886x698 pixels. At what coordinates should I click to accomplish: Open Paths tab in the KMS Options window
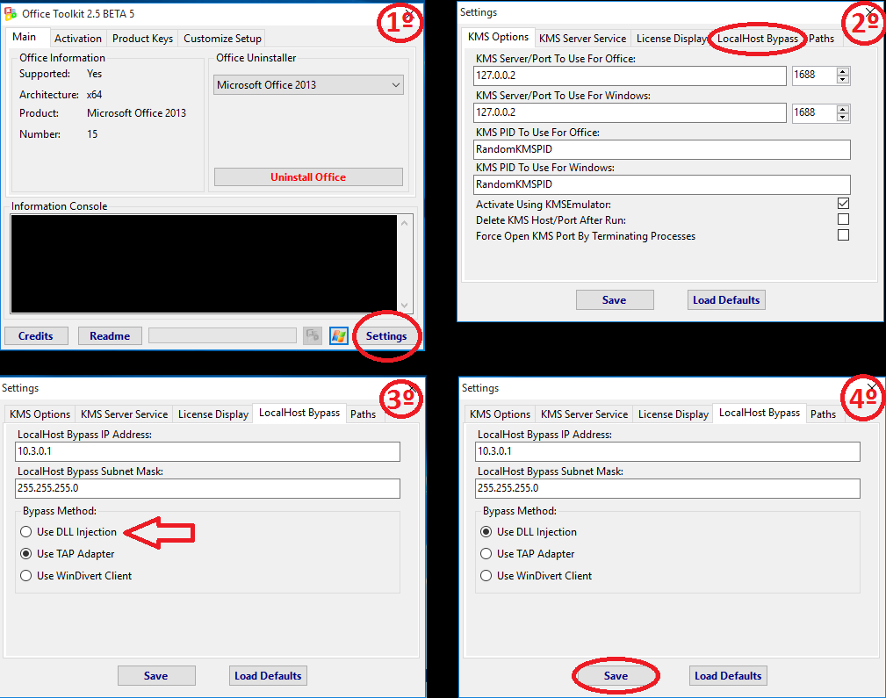coord(822,39)
